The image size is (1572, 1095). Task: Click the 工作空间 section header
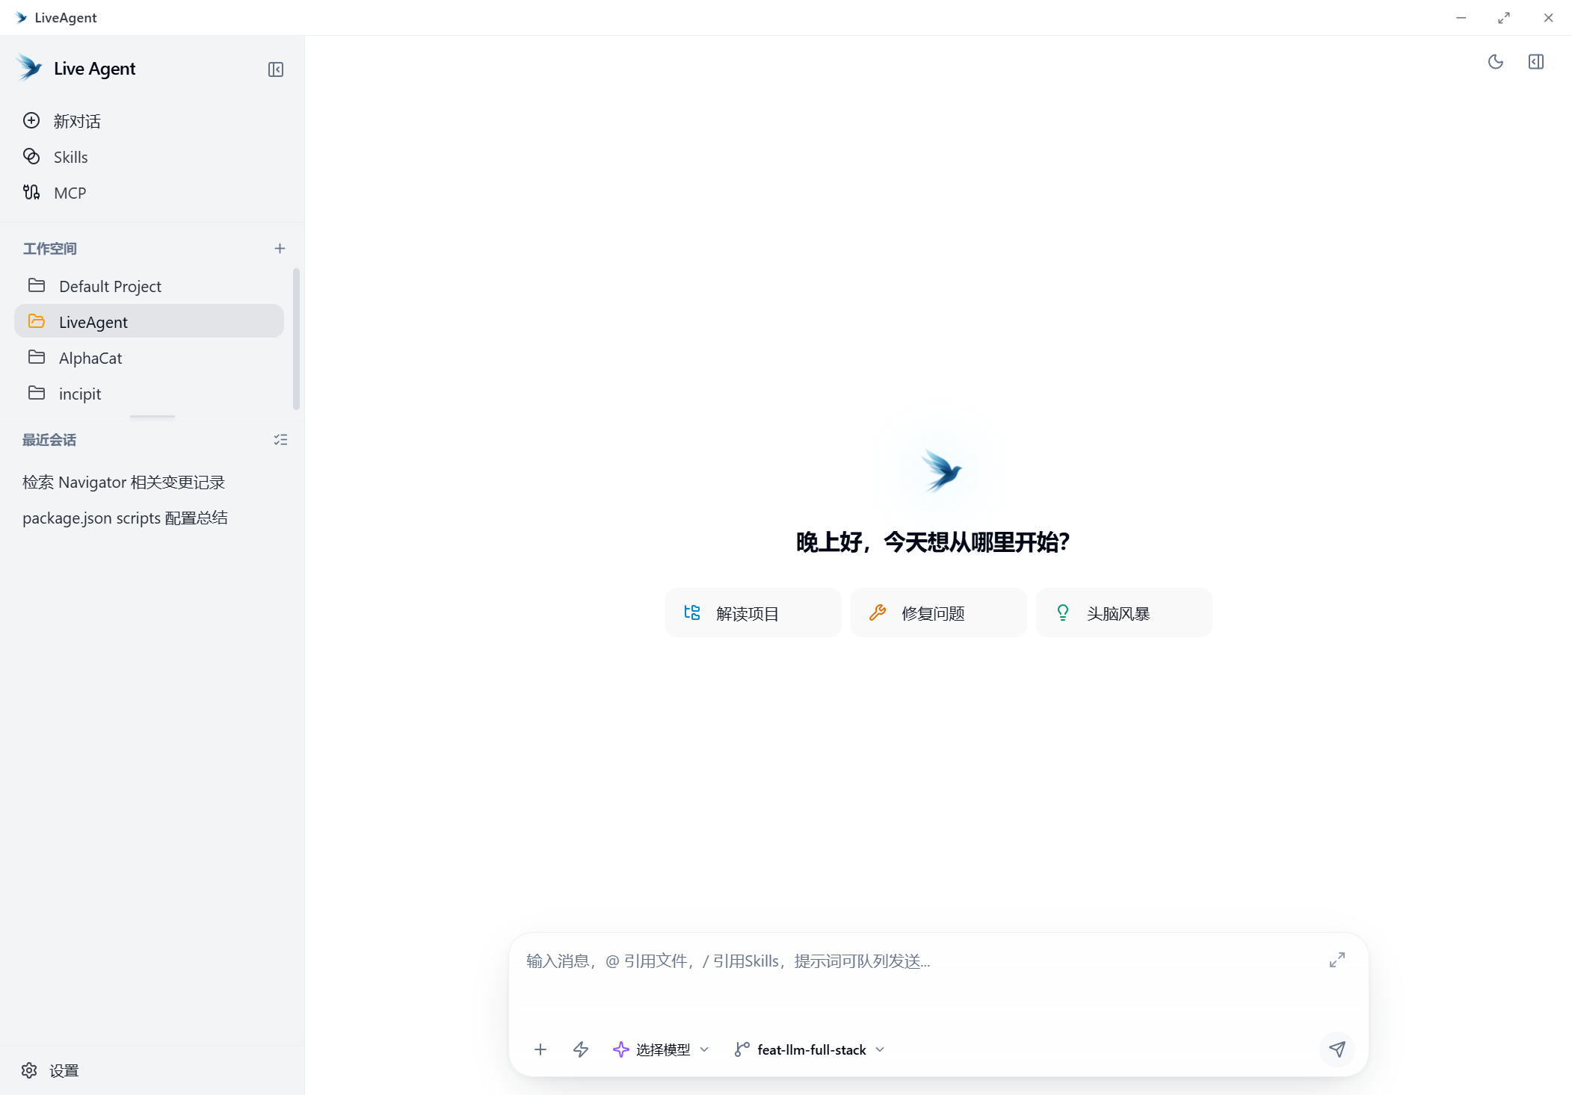click(x=49, y=249)
